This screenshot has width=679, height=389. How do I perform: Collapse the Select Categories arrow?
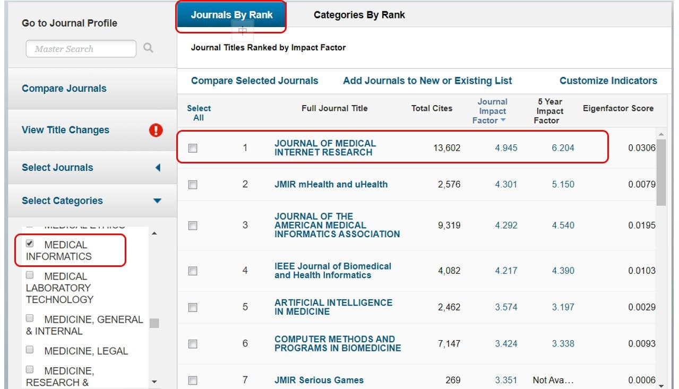pos(157,201)
